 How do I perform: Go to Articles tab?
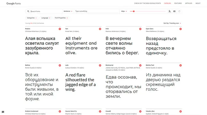point(189,3)
